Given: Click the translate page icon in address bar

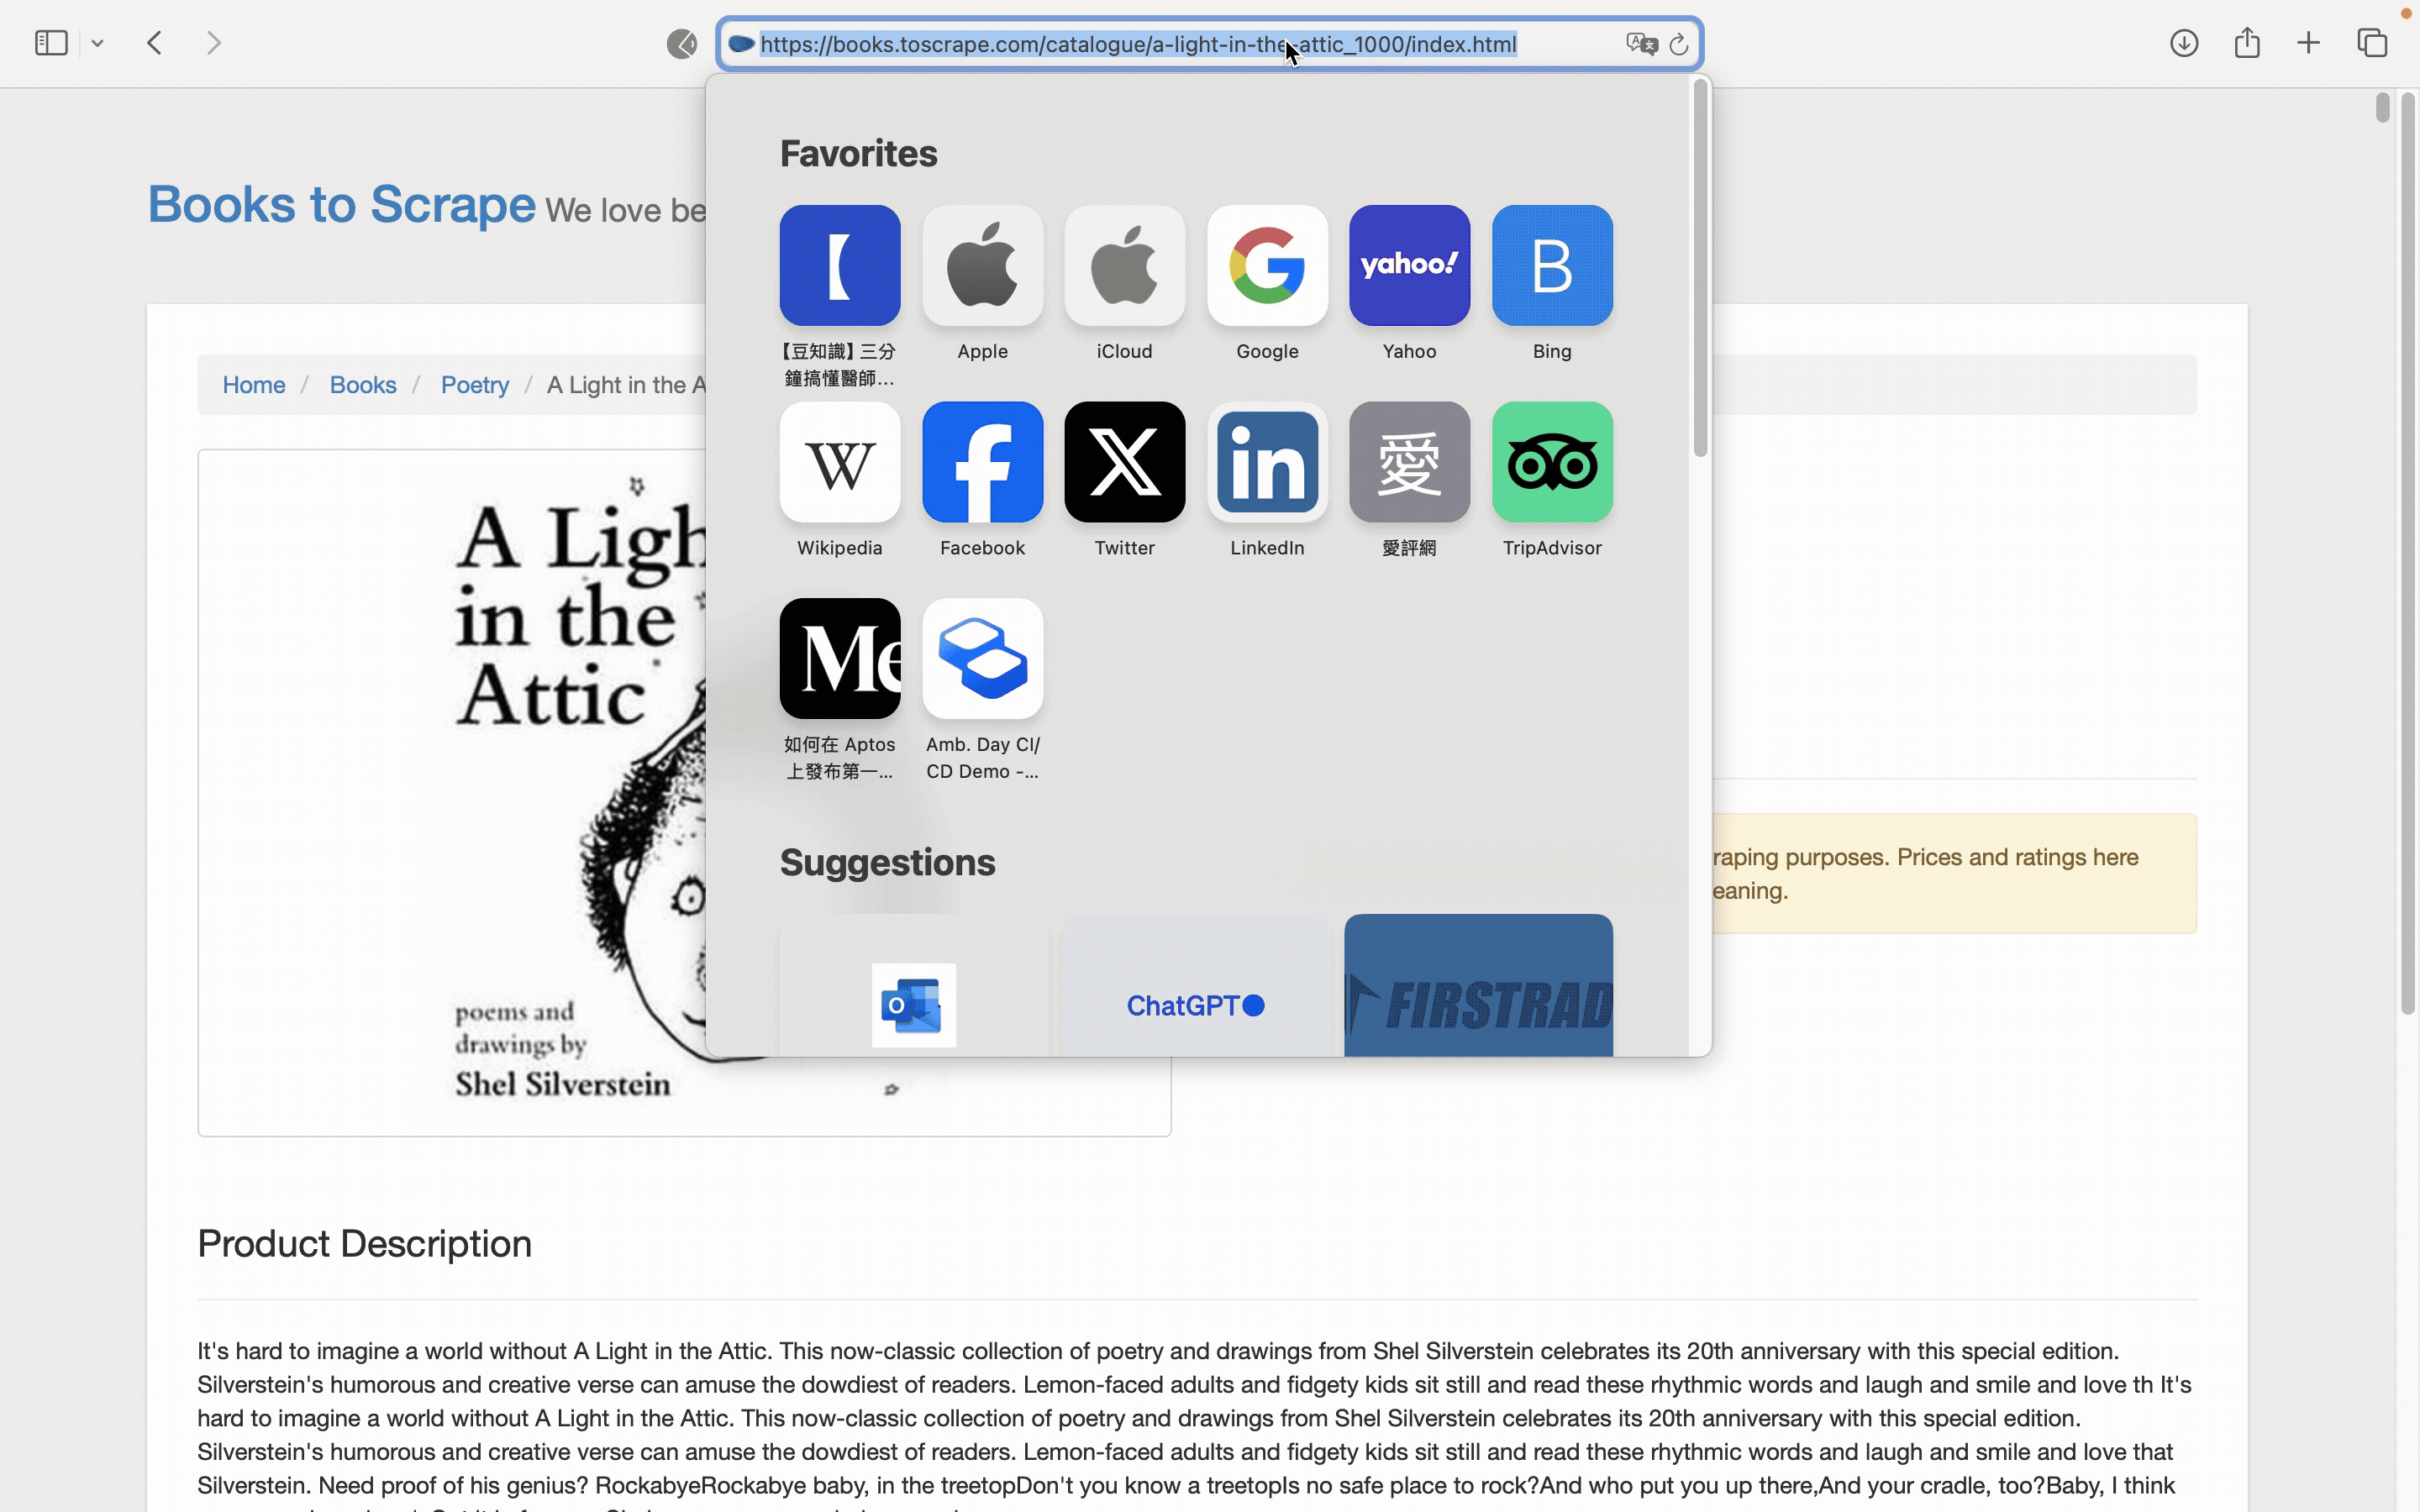Looking at the screenshot, I should tap(1641, 44).
